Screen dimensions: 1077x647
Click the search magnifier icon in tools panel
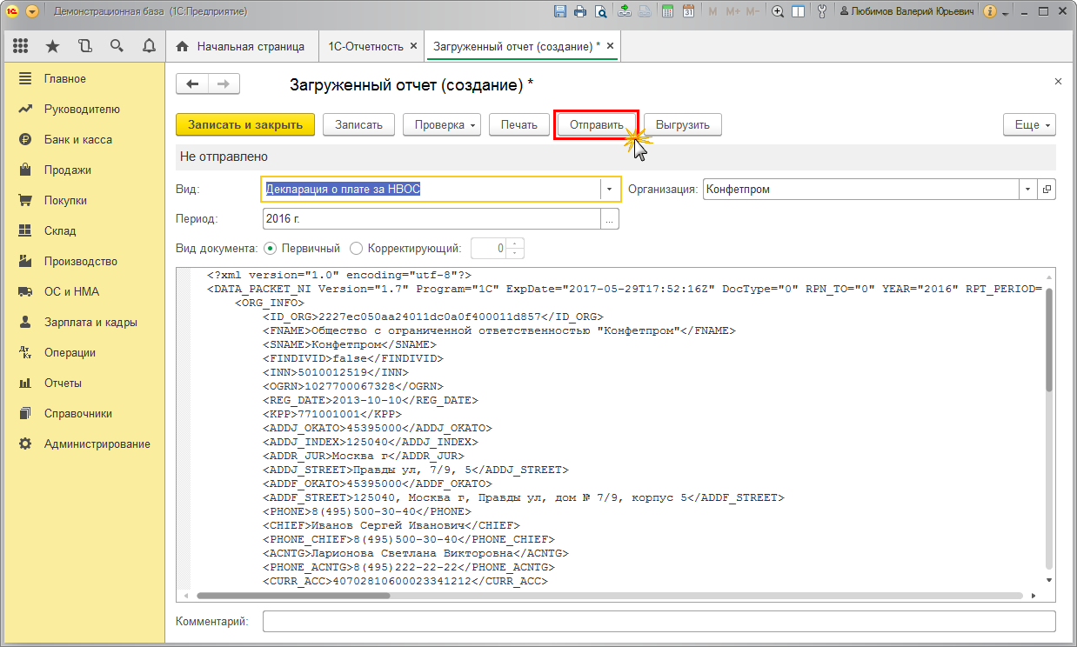point(117,46)
